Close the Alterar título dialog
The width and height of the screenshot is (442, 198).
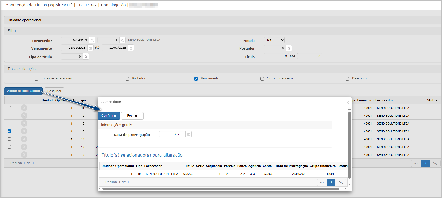click(348, 102)
